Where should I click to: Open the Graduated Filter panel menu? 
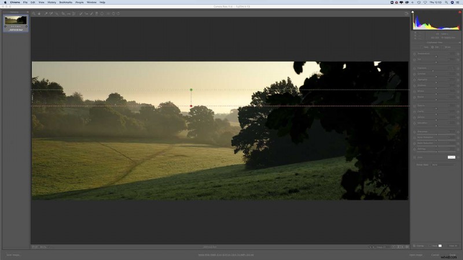[460, 42]
